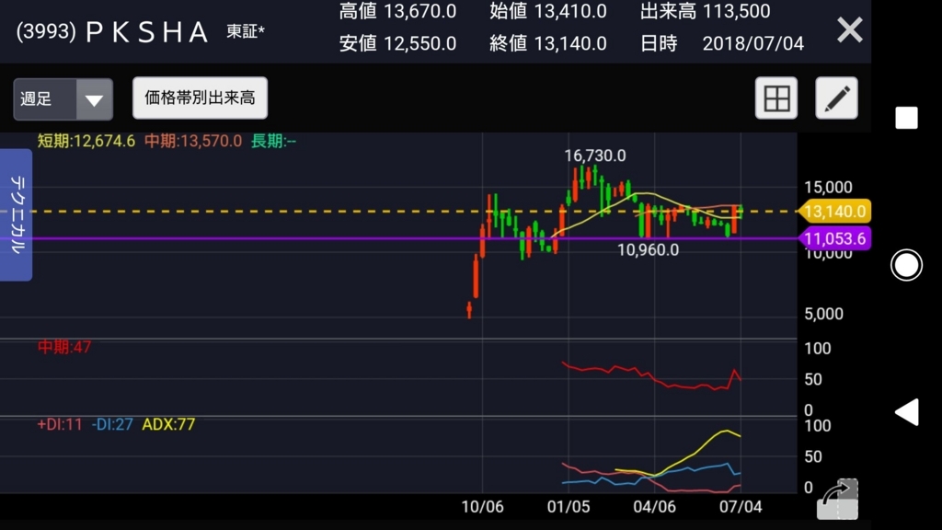Image resolution: width=942 pixels, height=530 pixels.
Task: Open the テクニカル side tab
Action: (17, 215)
